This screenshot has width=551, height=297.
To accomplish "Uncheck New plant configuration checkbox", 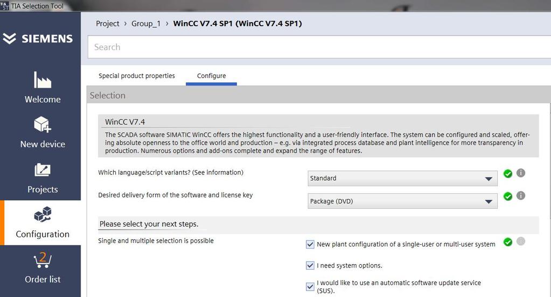I will 310,244.
